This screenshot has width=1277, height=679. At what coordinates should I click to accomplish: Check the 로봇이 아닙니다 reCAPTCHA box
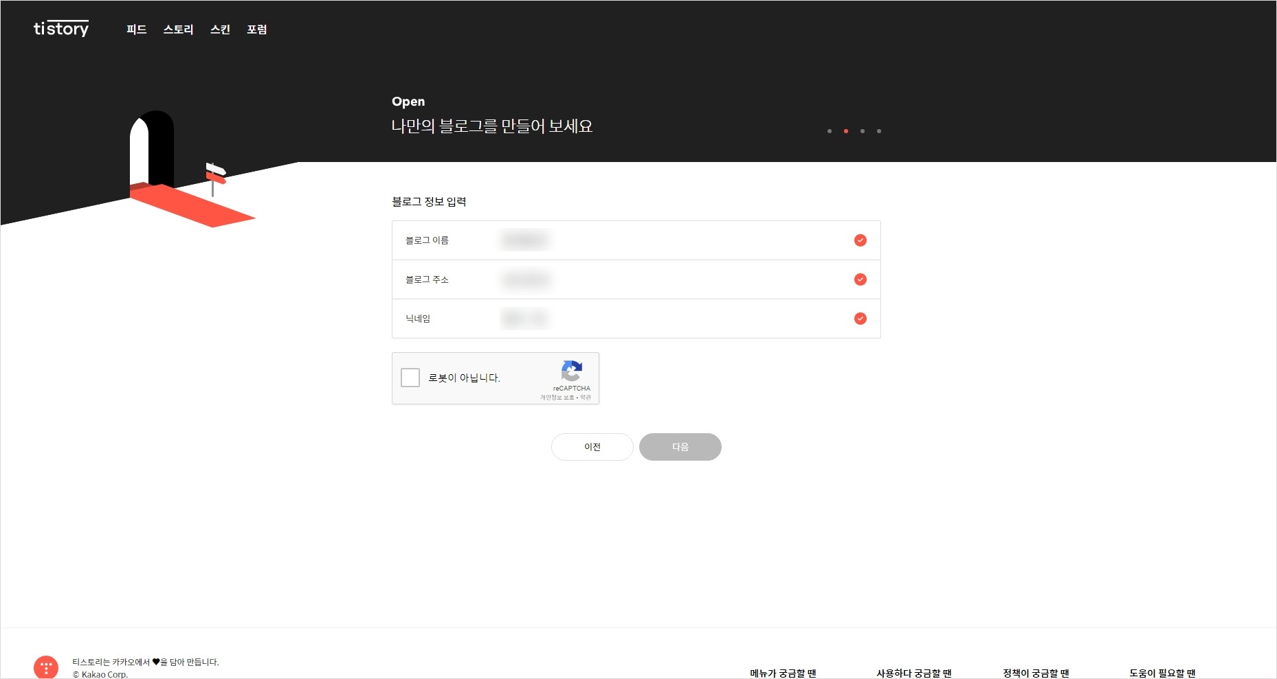pyautogui.click(x=410, y=378)
